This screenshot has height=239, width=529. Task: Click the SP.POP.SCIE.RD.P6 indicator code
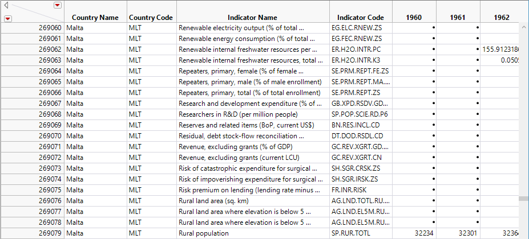point(361,114)
